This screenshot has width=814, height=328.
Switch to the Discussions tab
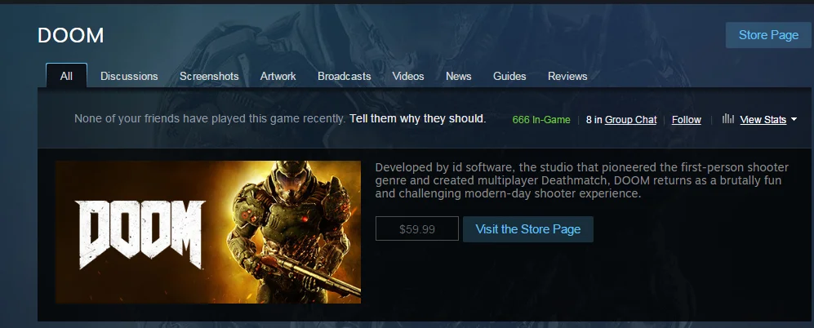[x=129, y=77]
